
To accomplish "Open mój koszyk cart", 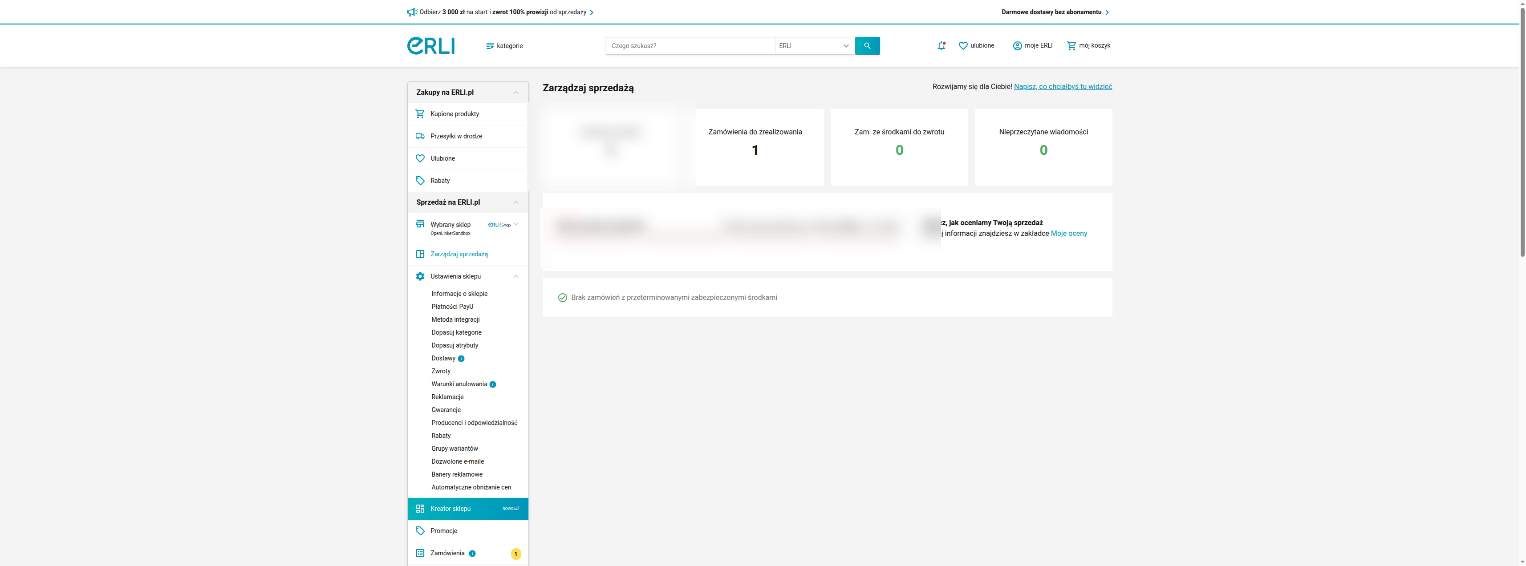I will pyautogui.click(x=1088, y=45).
